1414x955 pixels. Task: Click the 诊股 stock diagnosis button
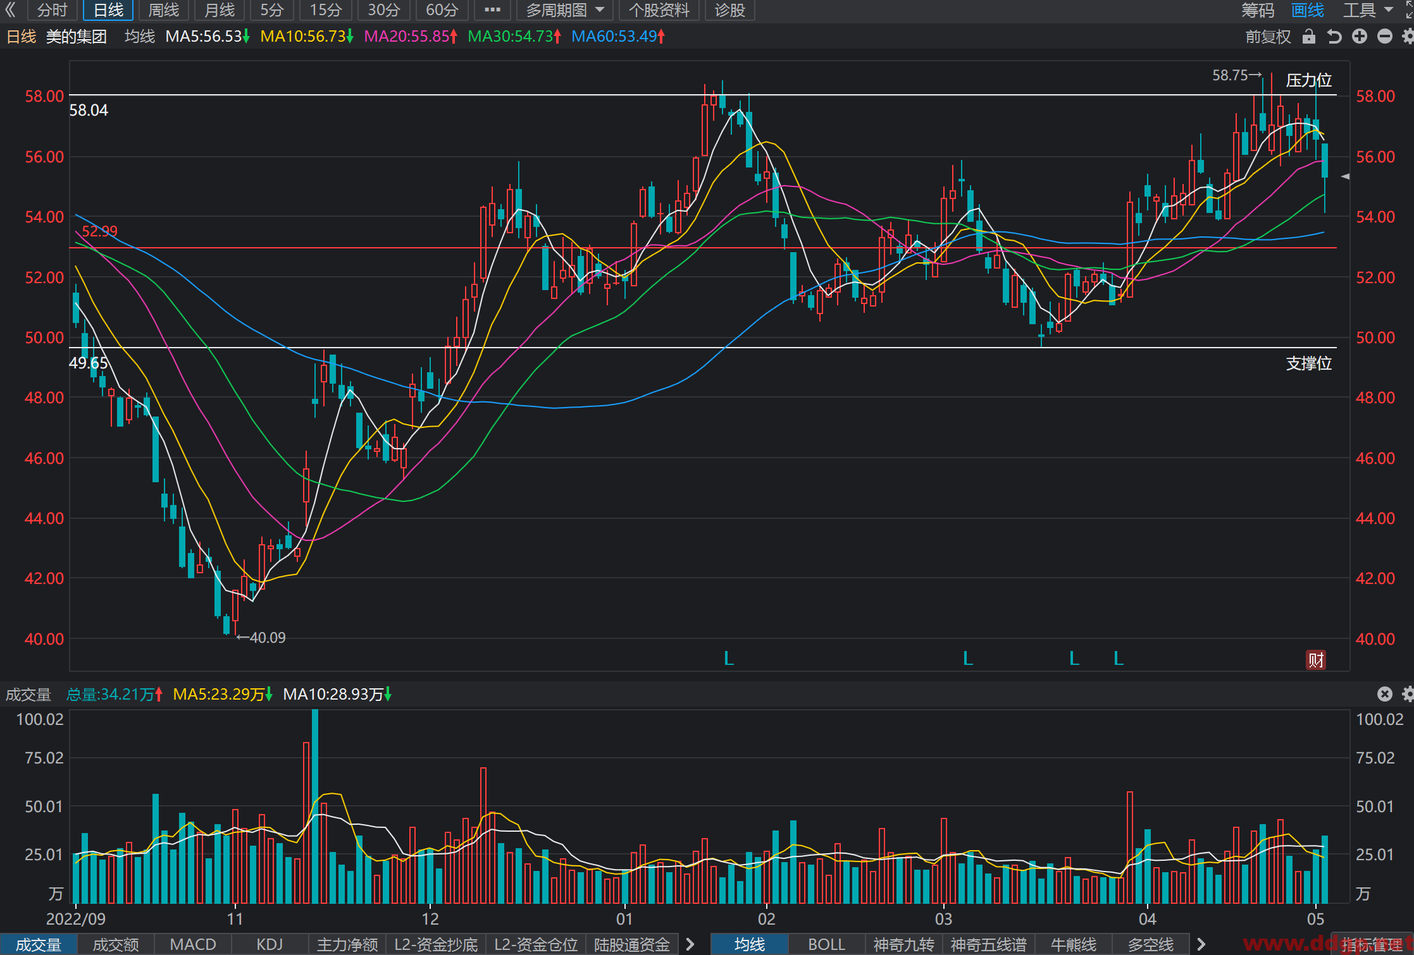click(729, 10)
